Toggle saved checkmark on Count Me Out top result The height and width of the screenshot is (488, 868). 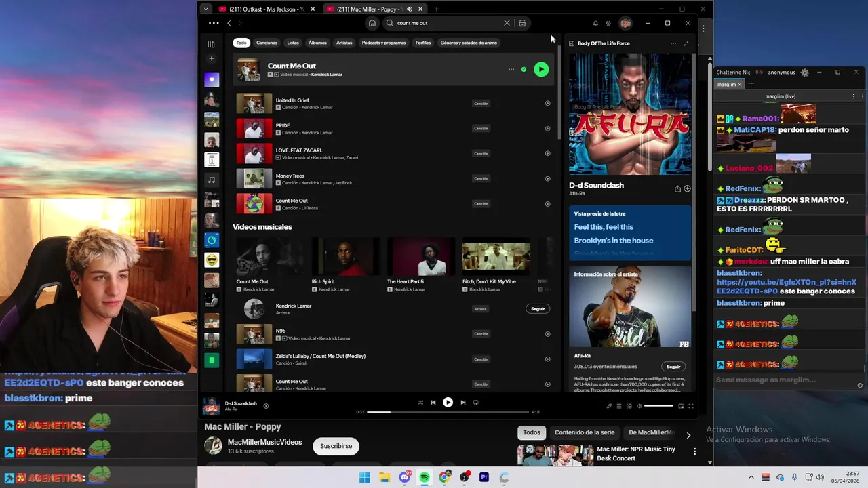(x=524, y=69)
